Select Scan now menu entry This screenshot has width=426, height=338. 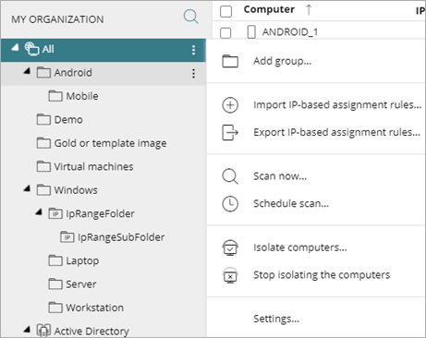click(x=280, y=176)
